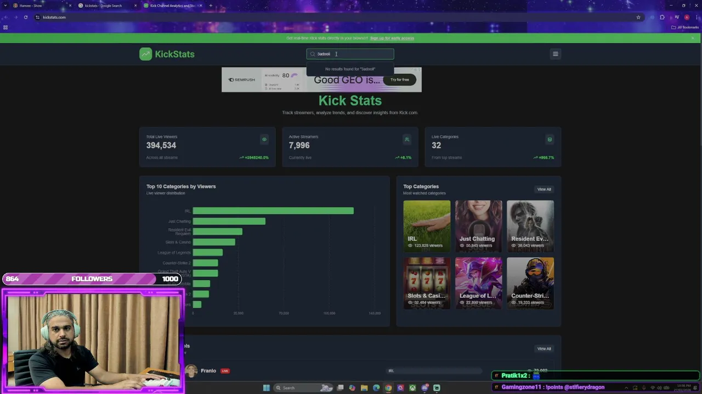Select the Kick Channel Analytics tab
Viewport: 702px width, 394px height.
point(173,5)
